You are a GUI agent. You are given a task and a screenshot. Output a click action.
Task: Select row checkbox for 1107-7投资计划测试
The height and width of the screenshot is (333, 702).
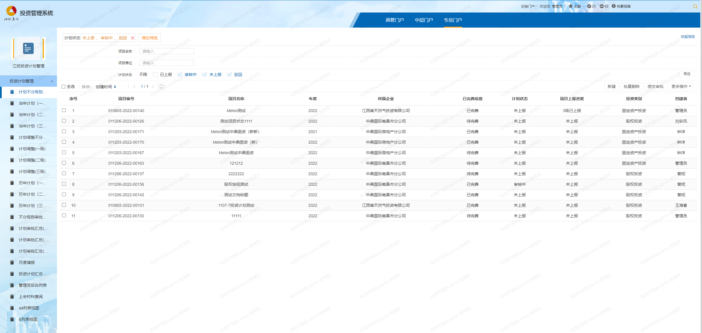64,205
